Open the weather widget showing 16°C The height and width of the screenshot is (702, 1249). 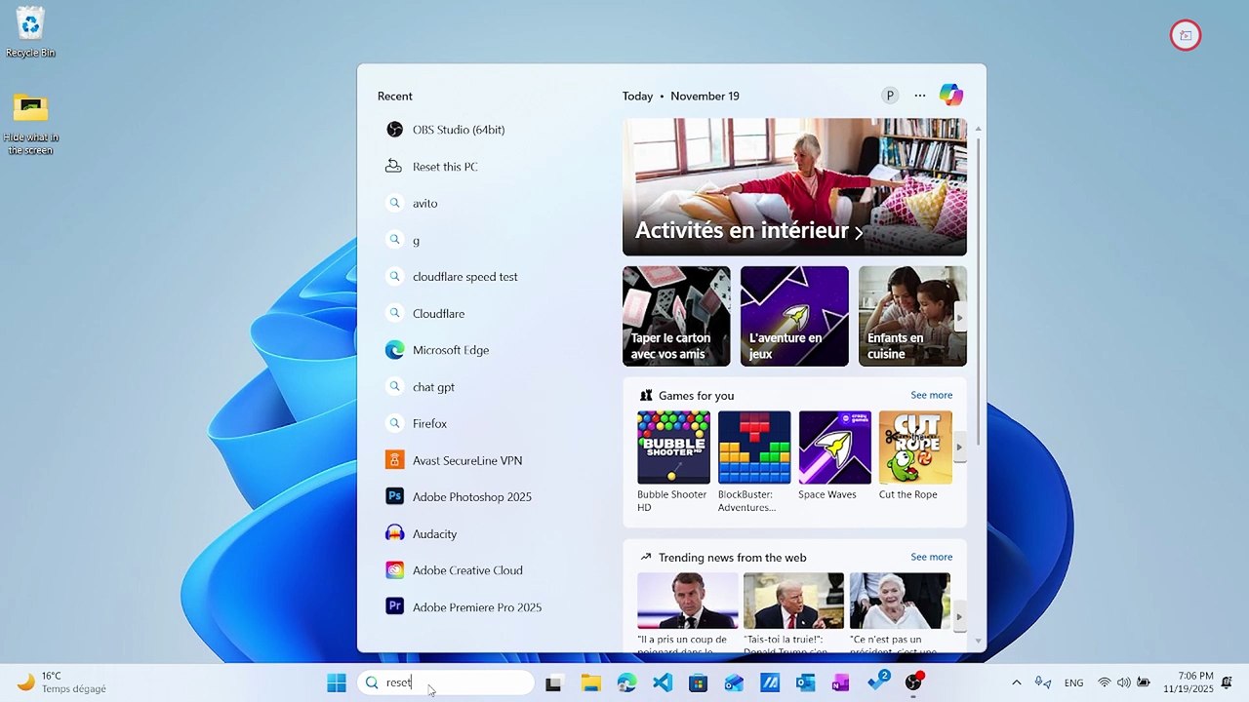click(61, 682)
